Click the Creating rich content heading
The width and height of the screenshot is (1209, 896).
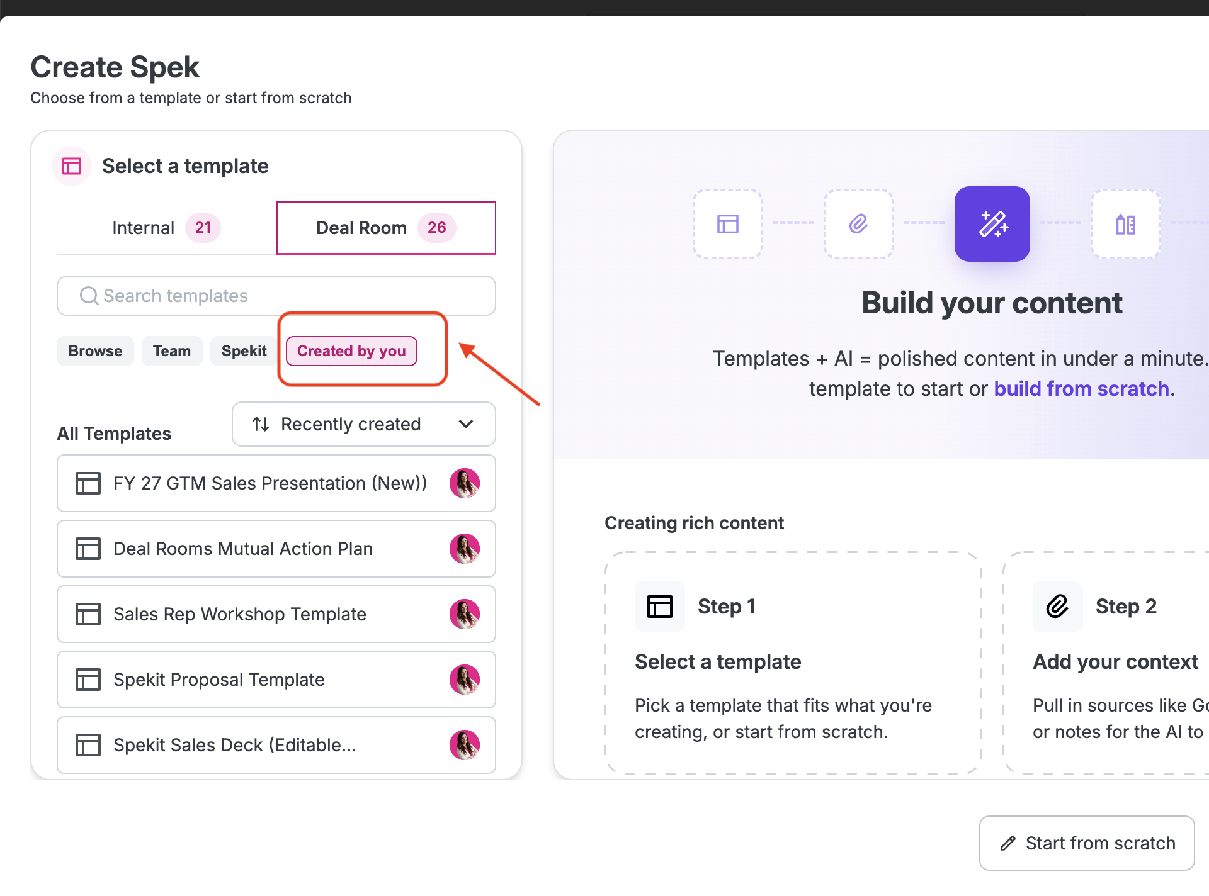point(694,523)
